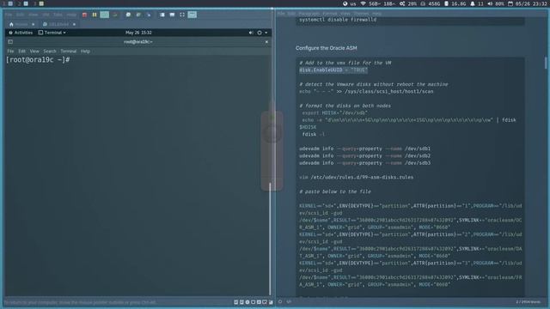Close the VMware Home tab
The height and width of the screenshot is (309, 550).
(33, 24)
